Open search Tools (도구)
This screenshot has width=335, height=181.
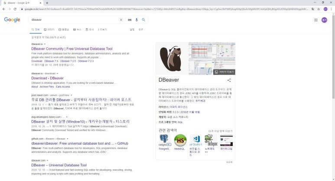141,30
